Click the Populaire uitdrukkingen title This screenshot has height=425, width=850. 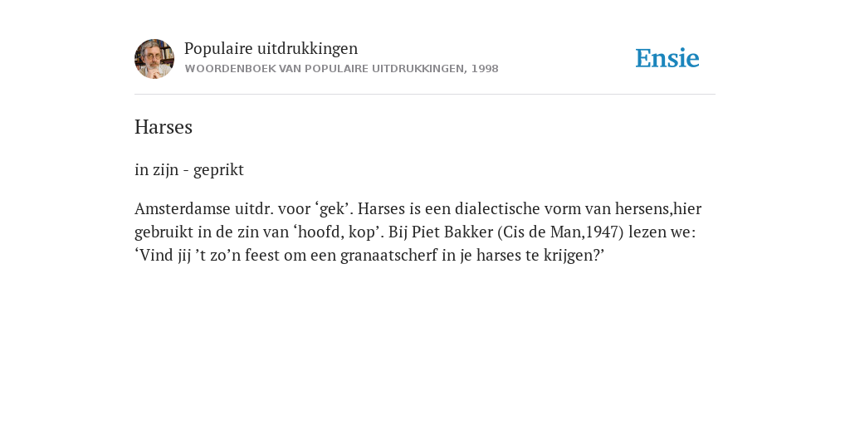click(x=271, y=48)
